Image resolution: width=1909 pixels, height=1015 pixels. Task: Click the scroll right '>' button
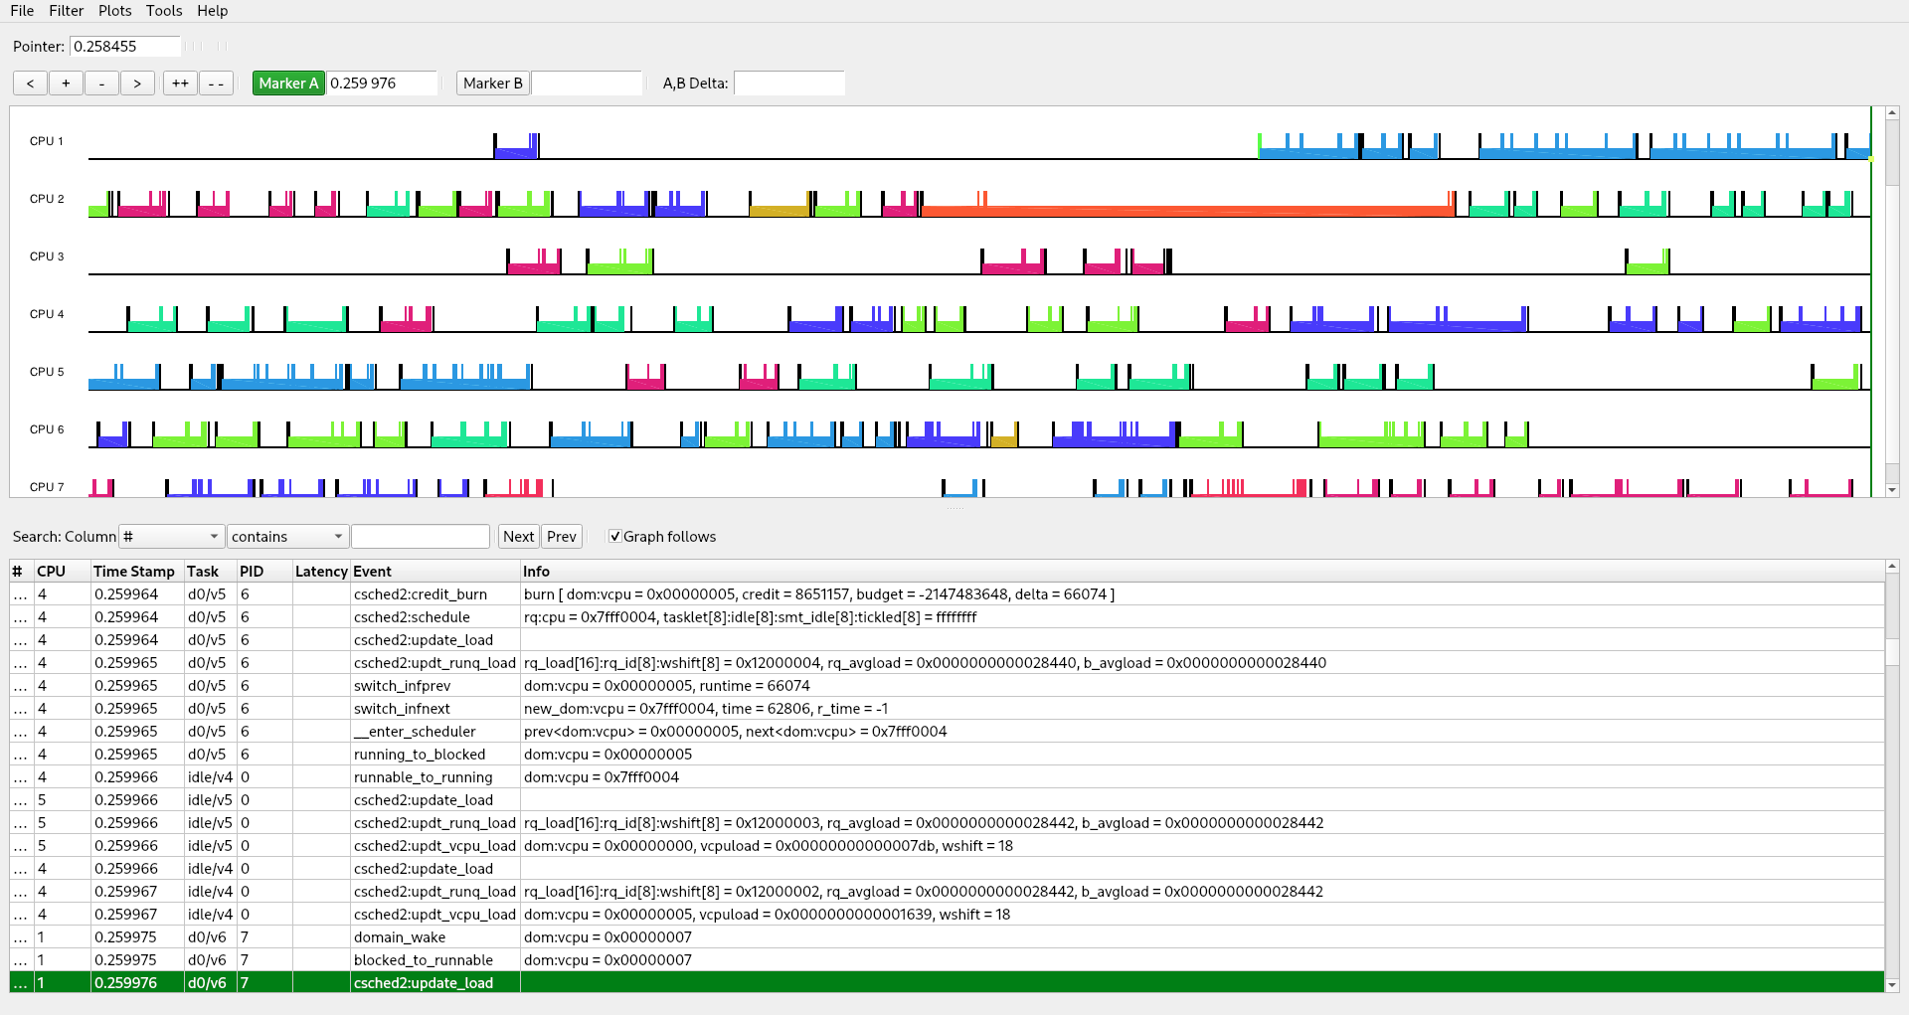point(137,84)
